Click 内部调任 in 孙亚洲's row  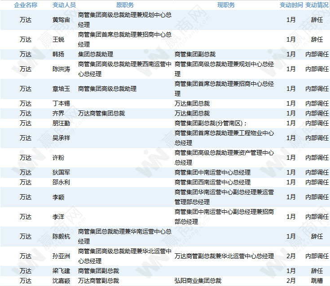[317, 256]
